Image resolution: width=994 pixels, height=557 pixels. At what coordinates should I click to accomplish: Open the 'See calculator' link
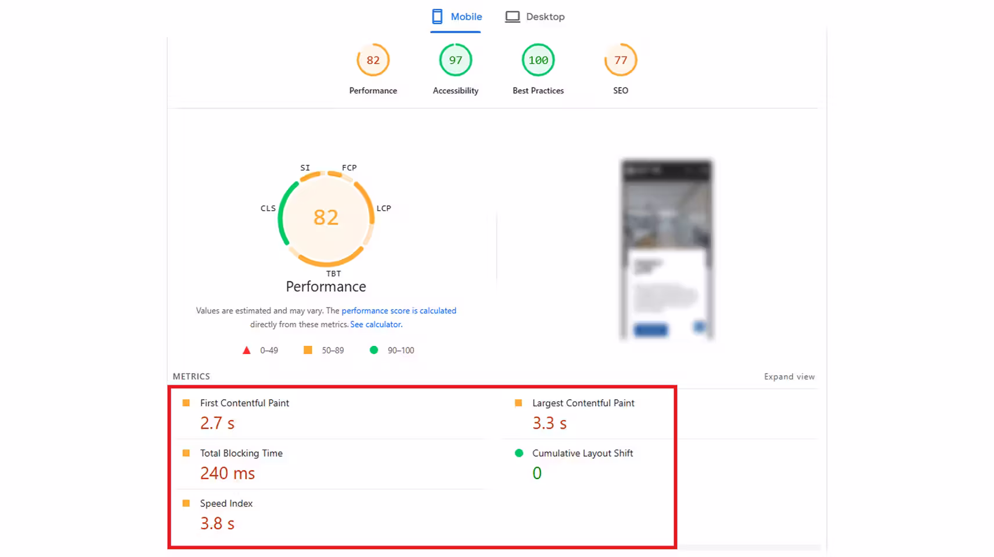click(x=376, y=324)
